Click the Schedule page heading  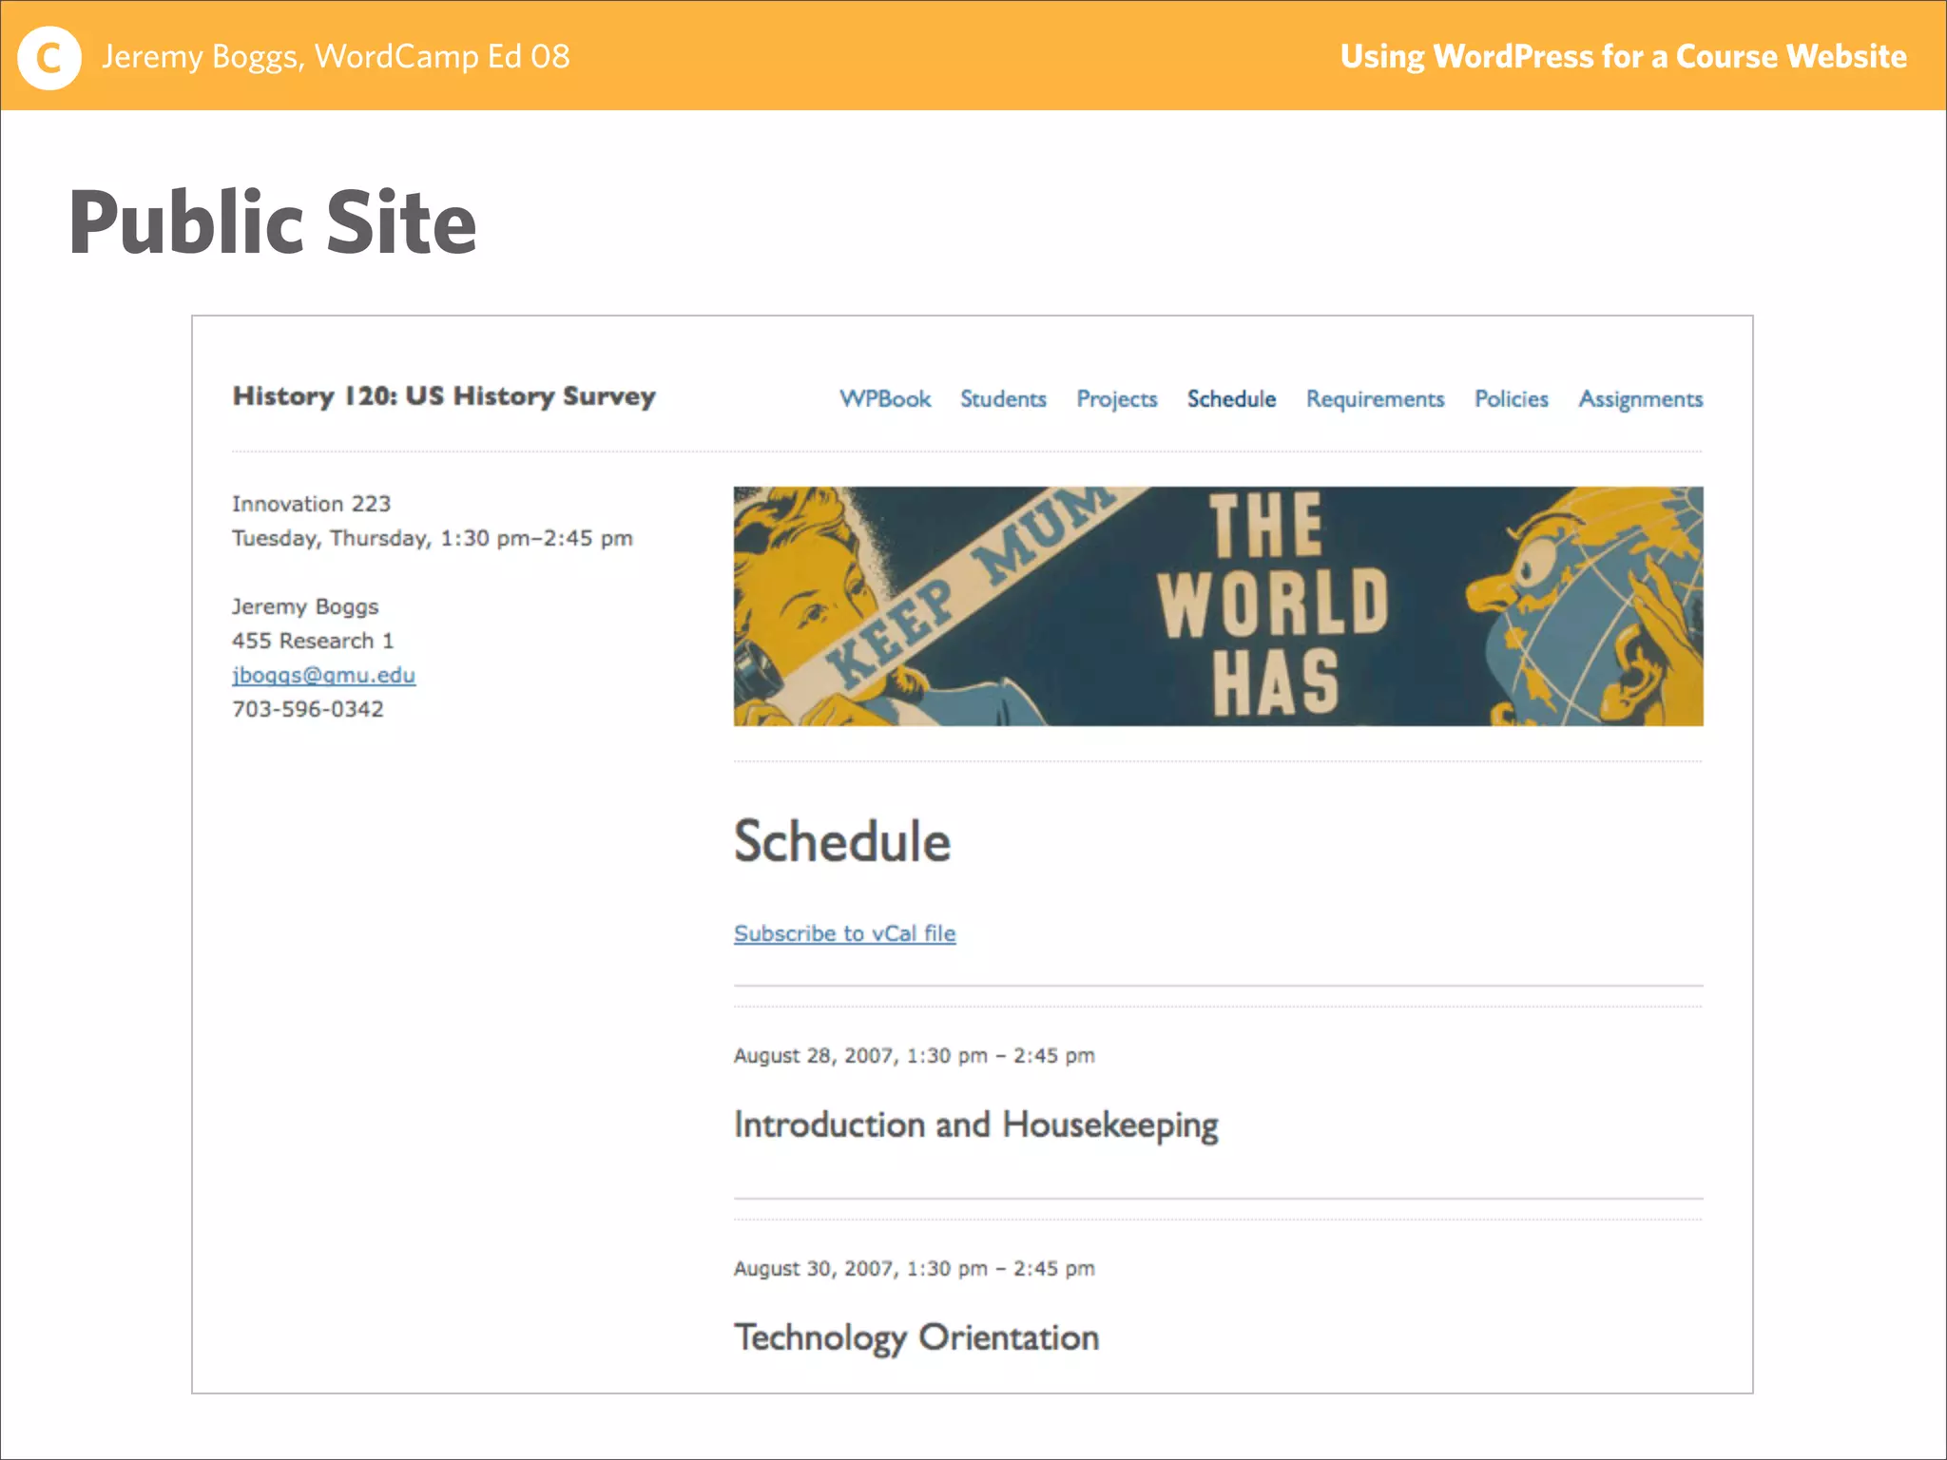(x=842, y=841)
